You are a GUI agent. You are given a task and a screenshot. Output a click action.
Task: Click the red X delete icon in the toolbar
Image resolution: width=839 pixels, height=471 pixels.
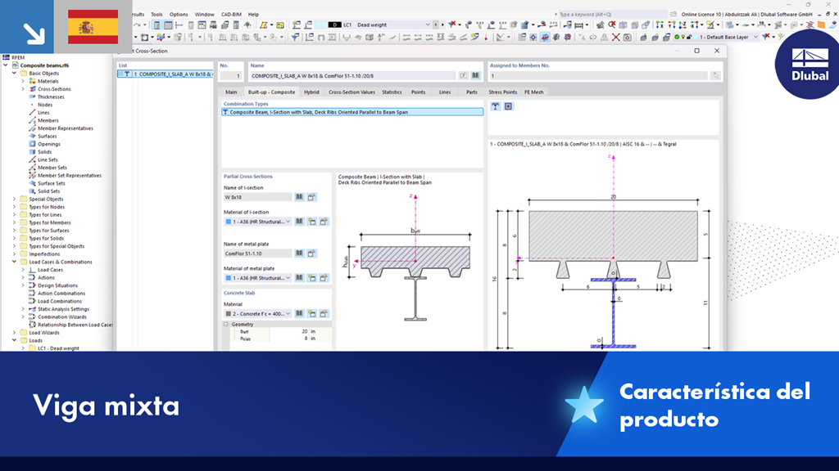tap(616, 38)
